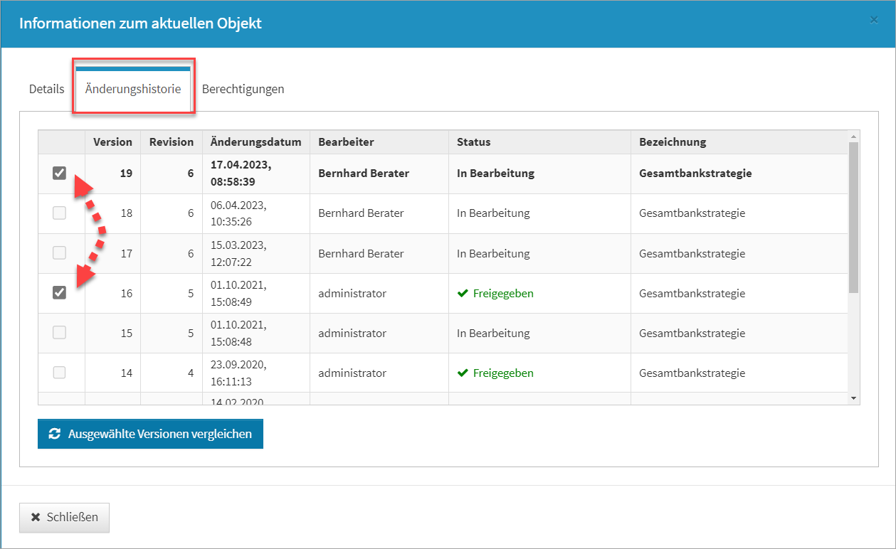Image resolution: width=896 pixels, height=549 pixels.
Task: Open the Änderungshistorie tab
Action: (x=133, y=90)
